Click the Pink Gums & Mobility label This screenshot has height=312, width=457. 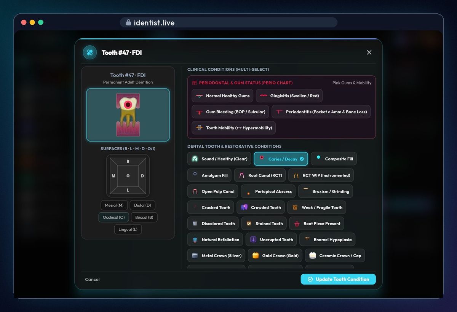coord(352,83)
